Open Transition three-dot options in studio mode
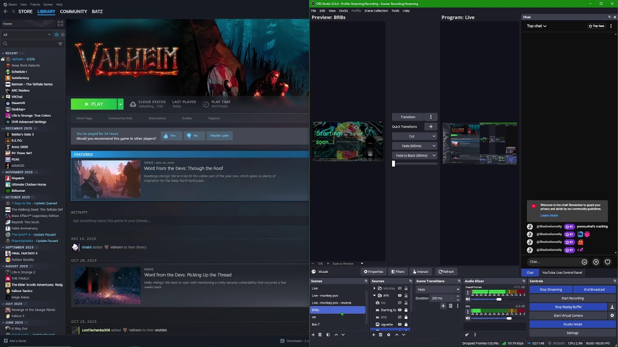Image resolution: width=618 pixels, height=347 pixels. tap(431, 117)
